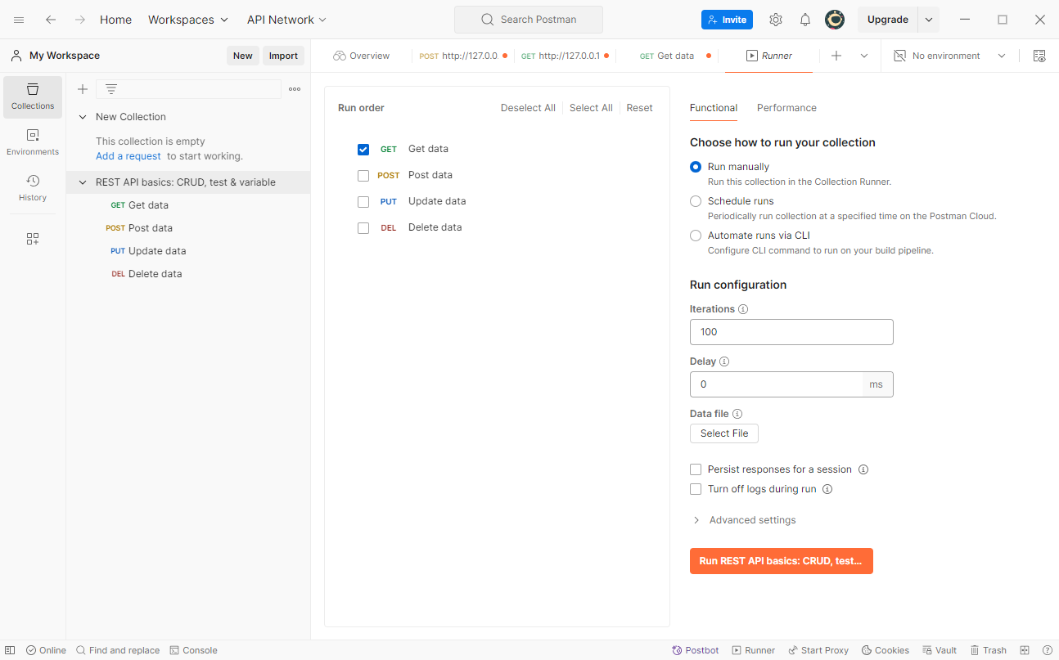Viewport: 1059px width, 660px height.
Task: Switch to the GET http://127.0.0.1 tab
Action: tap(565, 56)
